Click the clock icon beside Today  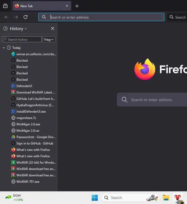(x=9, y=48)
